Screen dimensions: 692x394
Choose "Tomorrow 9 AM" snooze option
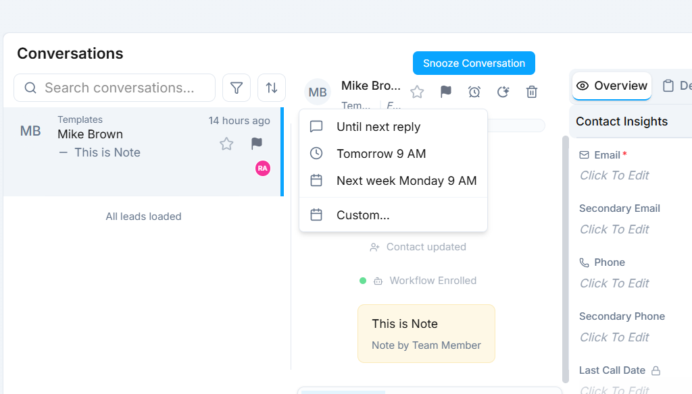pos(381,154)
